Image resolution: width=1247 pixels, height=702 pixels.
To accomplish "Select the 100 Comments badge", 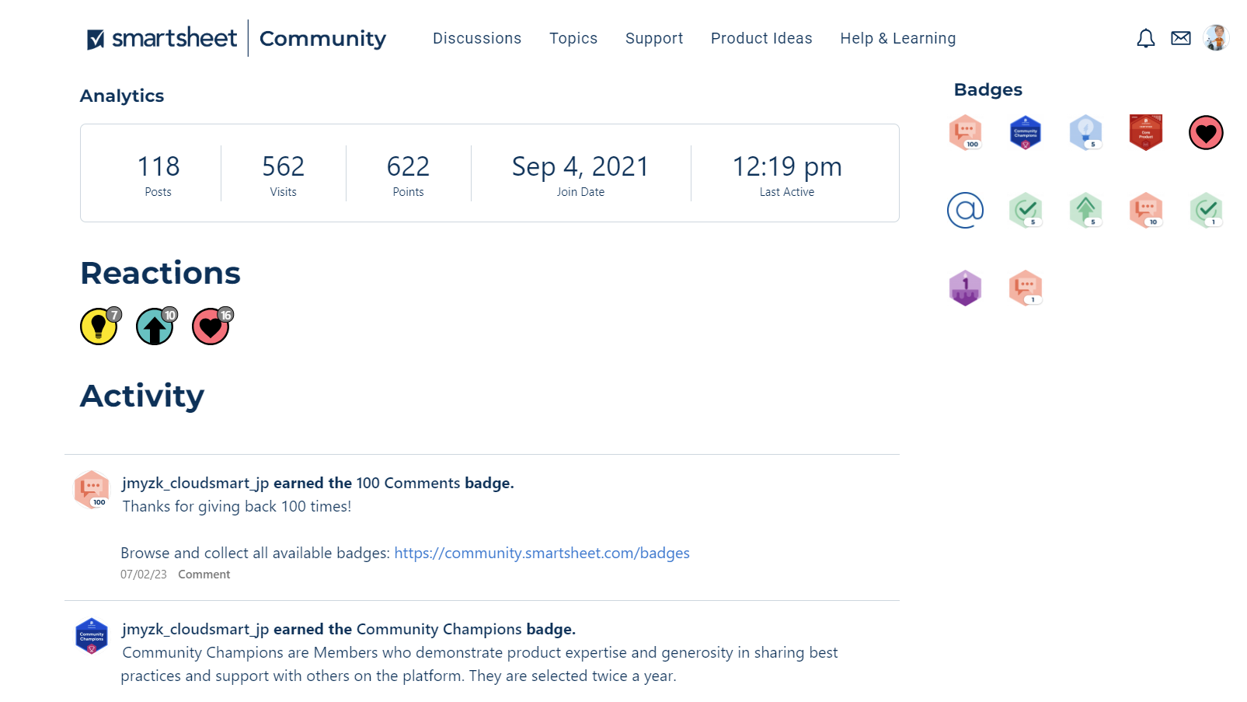I will click(x=966, y=132).
